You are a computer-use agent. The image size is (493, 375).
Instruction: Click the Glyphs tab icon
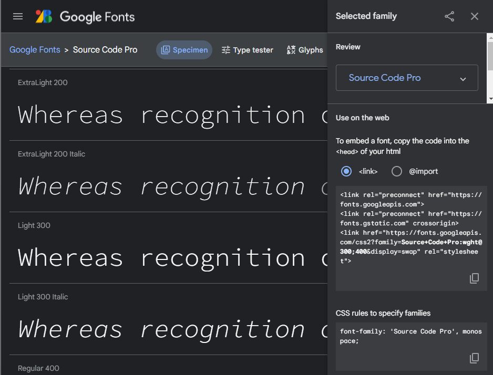pyautogui.click(x=291, y=50)
